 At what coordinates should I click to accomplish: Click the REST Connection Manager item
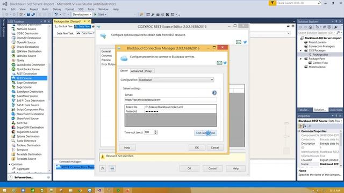click(75, 167)
